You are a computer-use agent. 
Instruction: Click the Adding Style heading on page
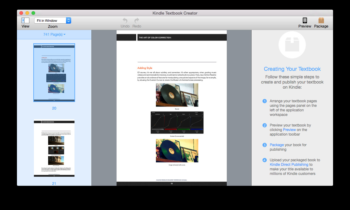[145, 68]
